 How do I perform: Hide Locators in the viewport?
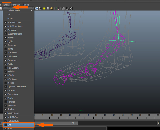click(18, 90)
